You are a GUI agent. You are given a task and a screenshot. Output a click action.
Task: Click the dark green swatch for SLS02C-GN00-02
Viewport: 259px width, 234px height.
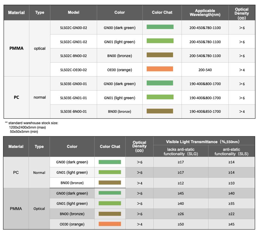pyautogui.click(x=160, y=27)
